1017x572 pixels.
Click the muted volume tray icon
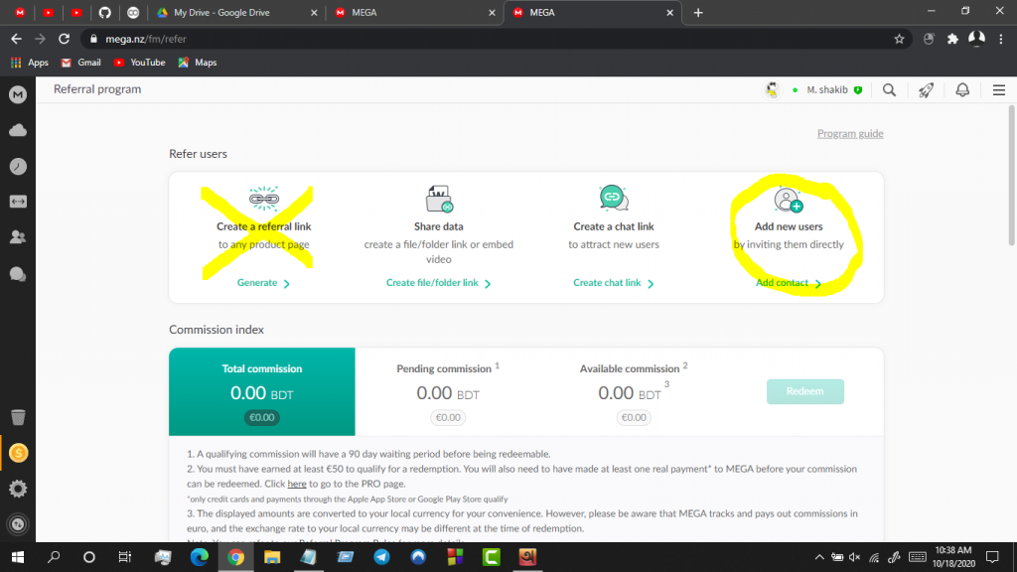(855, 557)
